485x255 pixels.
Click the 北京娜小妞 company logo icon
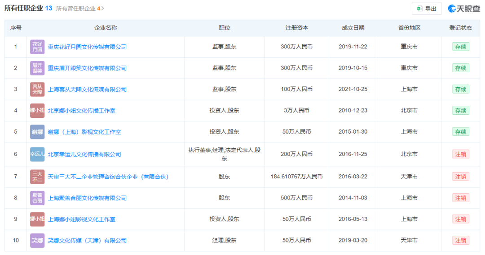(x=37, y=111)
